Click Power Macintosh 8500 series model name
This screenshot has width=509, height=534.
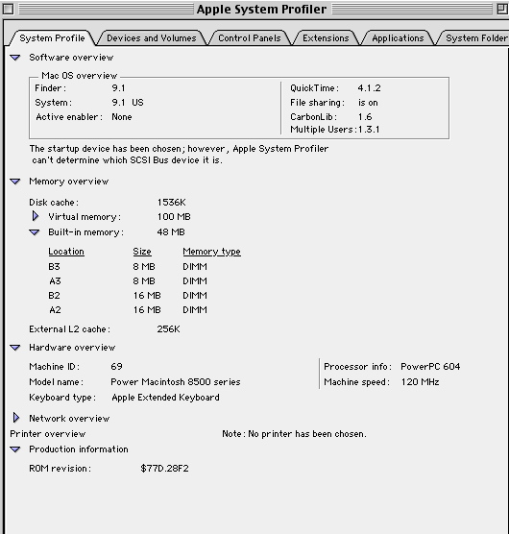176,382
